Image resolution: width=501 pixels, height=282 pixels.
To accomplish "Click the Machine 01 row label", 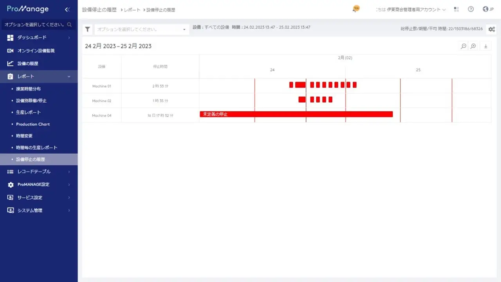I will pyautogui.click(x=102, y=86).
